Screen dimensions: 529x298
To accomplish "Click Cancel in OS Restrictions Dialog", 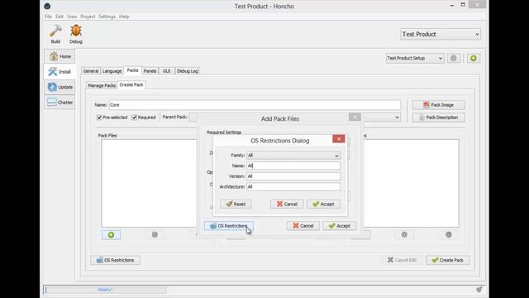I will coord(287,204).
